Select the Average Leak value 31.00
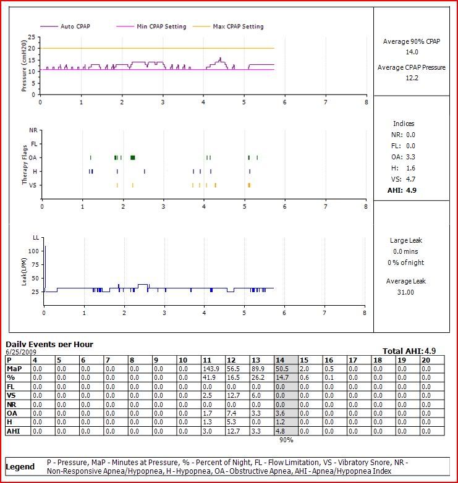 [405, 292]
